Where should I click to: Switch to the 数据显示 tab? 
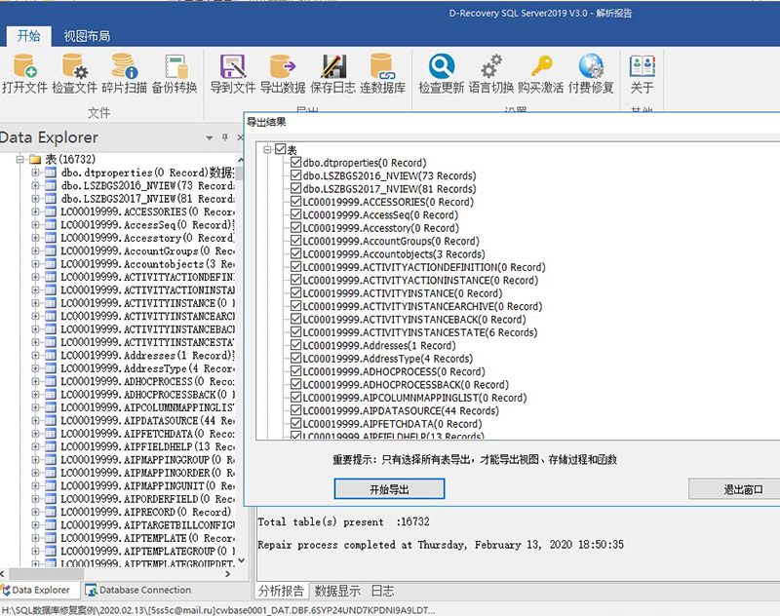click(x=337, y=591)
